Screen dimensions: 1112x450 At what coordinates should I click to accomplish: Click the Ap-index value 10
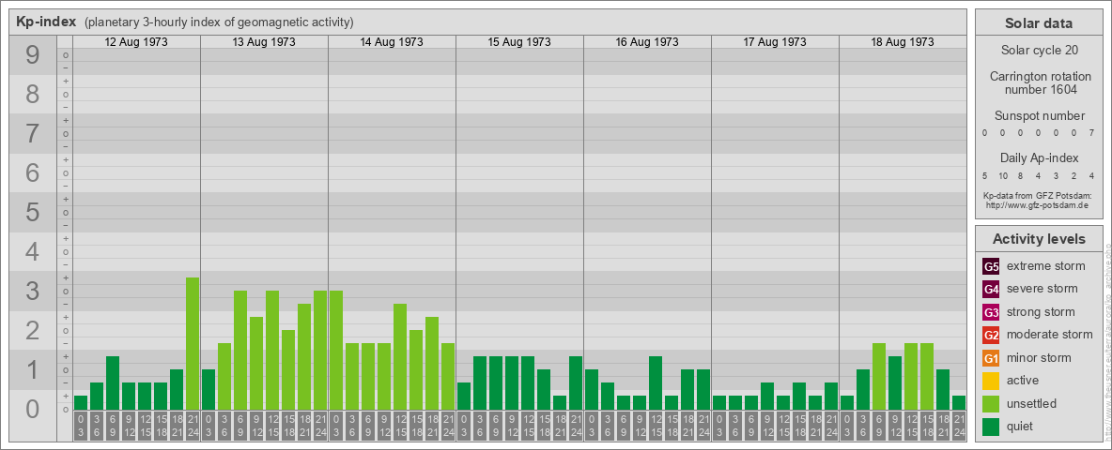click(1003, 175)
